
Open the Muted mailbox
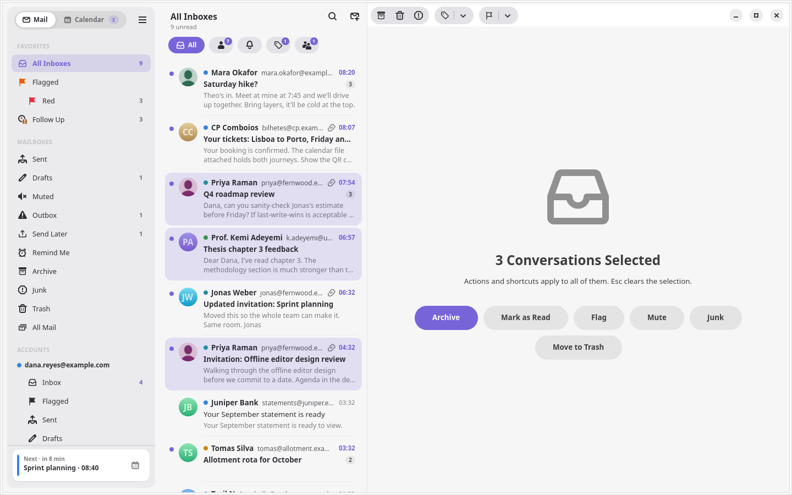tap(81, 196)
